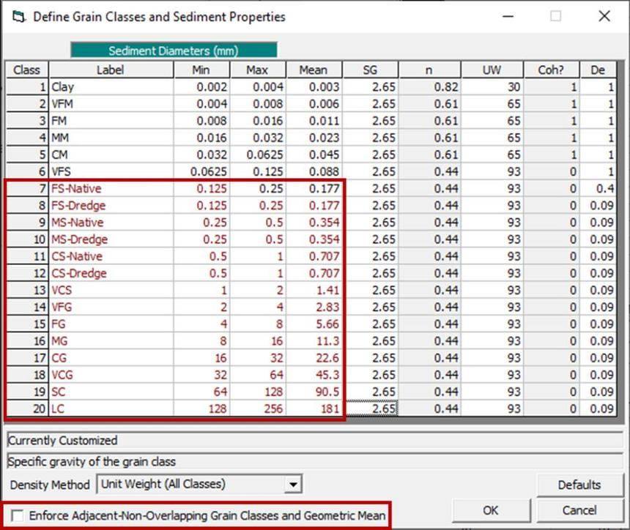Click the dialog's title bar app icon
630x530 pixels.
click(19, 17)
